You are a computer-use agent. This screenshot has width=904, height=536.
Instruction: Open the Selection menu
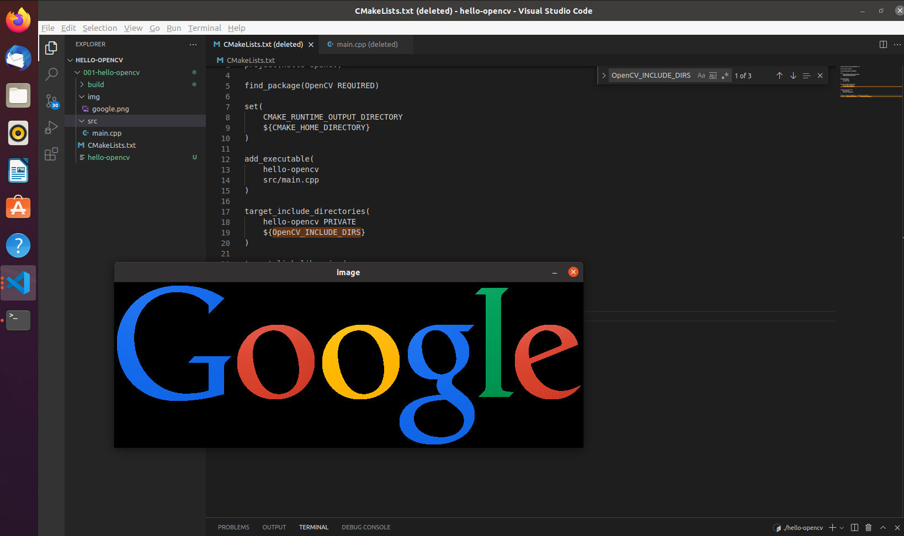(x=100, y=28)
